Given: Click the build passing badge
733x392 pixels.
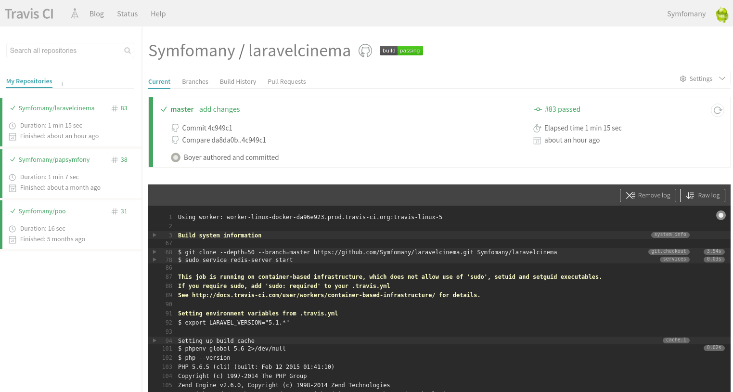Looking at the screenshot, I should (401, 51).
